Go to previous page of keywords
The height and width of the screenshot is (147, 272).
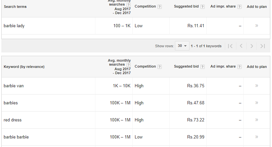241,46
